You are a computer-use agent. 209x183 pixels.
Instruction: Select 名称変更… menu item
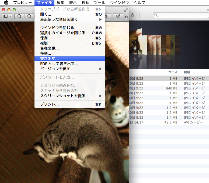pos(70,48)
